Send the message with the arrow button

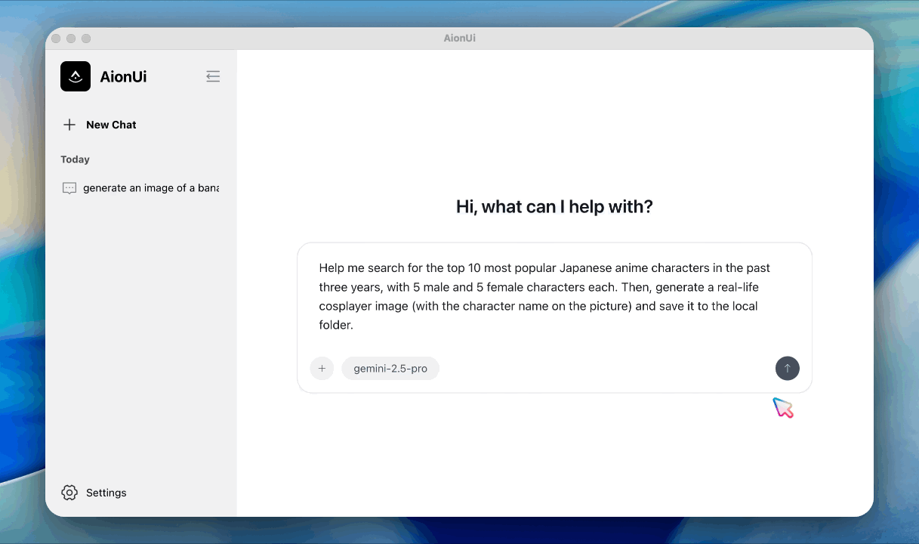[788, 369]
